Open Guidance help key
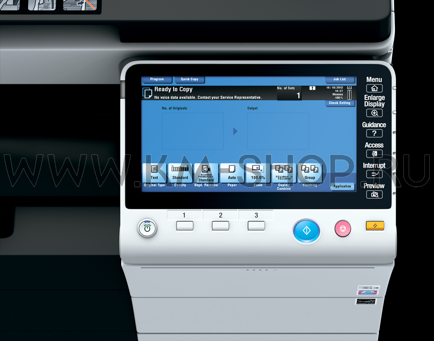 coord(374,133)
